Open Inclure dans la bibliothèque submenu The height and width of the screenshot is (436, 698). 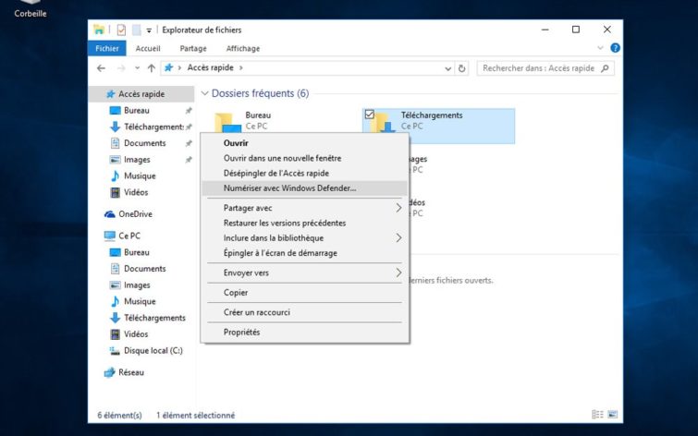304,238
